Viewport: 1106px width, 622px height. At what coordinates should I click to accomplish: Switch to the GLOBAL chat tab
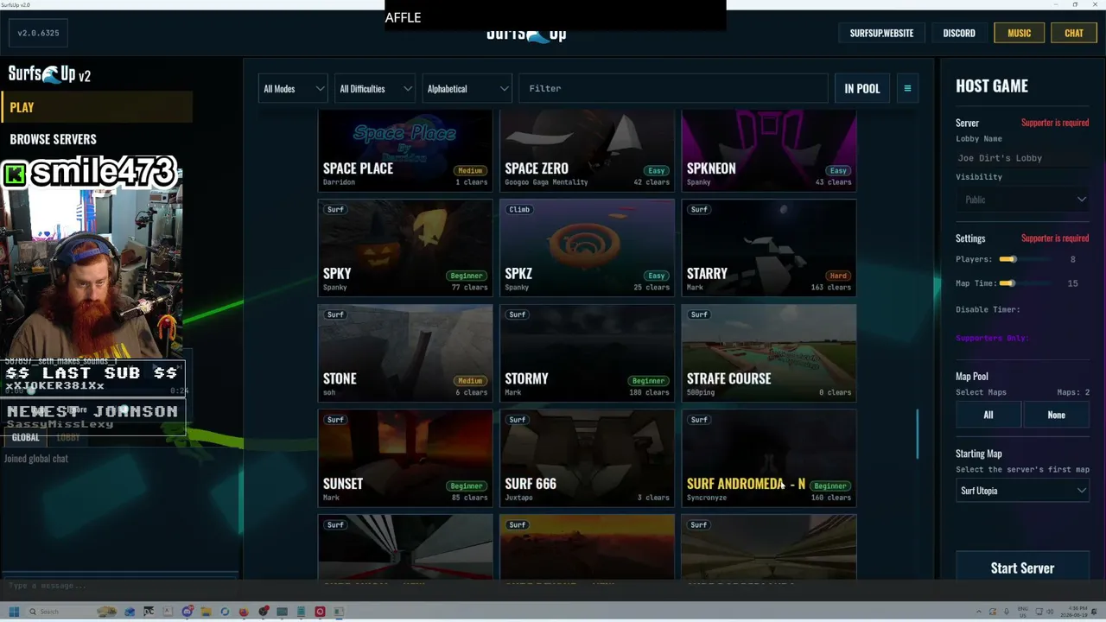click(x=26, y=437)
